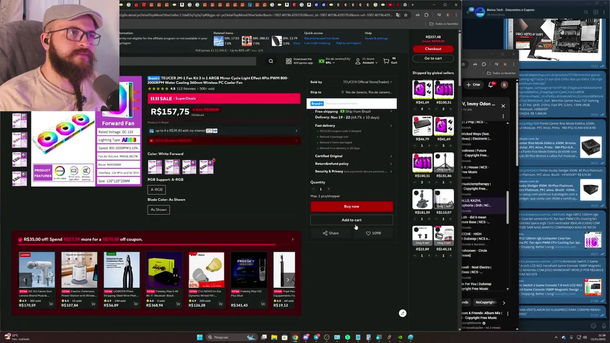Image resolution: width=610 pixels, height=343 pixels.
Task: Select the fourth fan color variant thumbnail
Action: coord(206,167)
